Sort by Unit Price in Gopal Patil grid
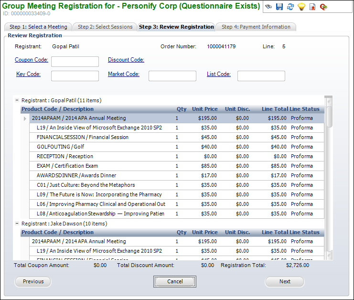 coord(205,109)
